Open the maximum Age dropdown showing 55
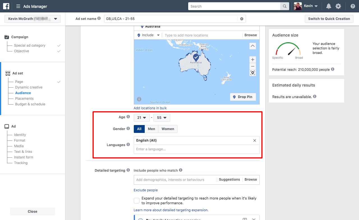 click(x=162, y=117)
